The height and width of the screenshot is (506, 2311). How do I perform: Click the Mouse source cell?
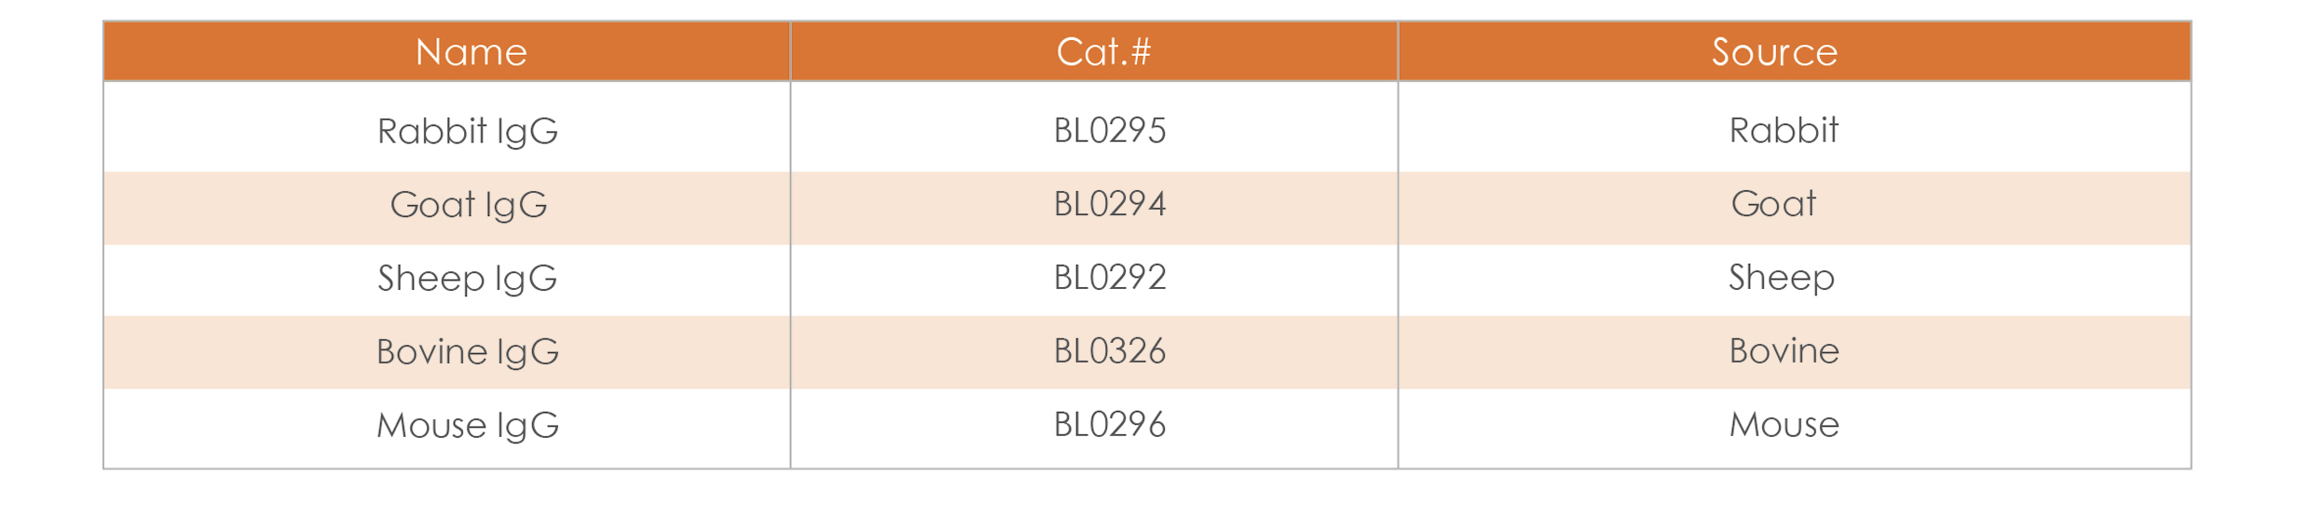coord(1795,428)
